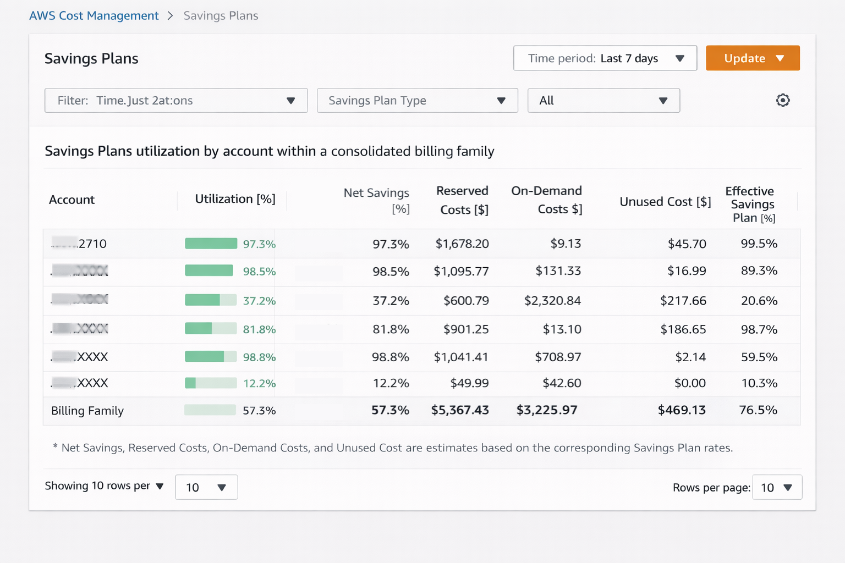This screenshot has width=845, height=563.
Task: Click the orange Update button
Action: point(753,58)
